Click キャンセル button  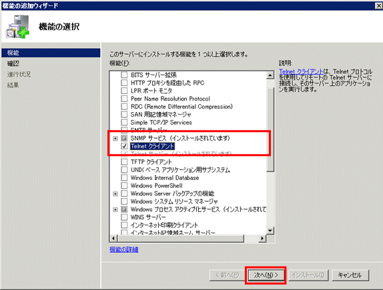pyautogui.click(x=350, y=275)
